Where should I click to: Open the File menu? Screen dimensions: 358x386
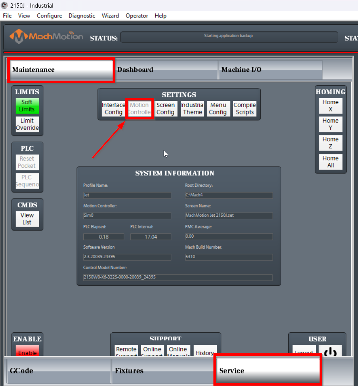[7, 16]
